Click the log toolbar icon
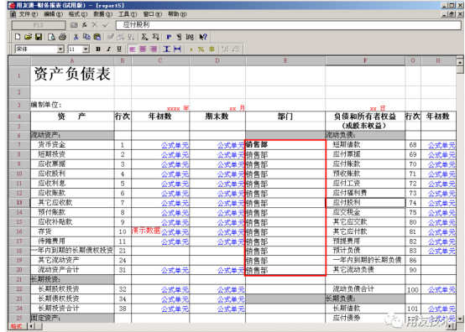 (x=190, y=37)
